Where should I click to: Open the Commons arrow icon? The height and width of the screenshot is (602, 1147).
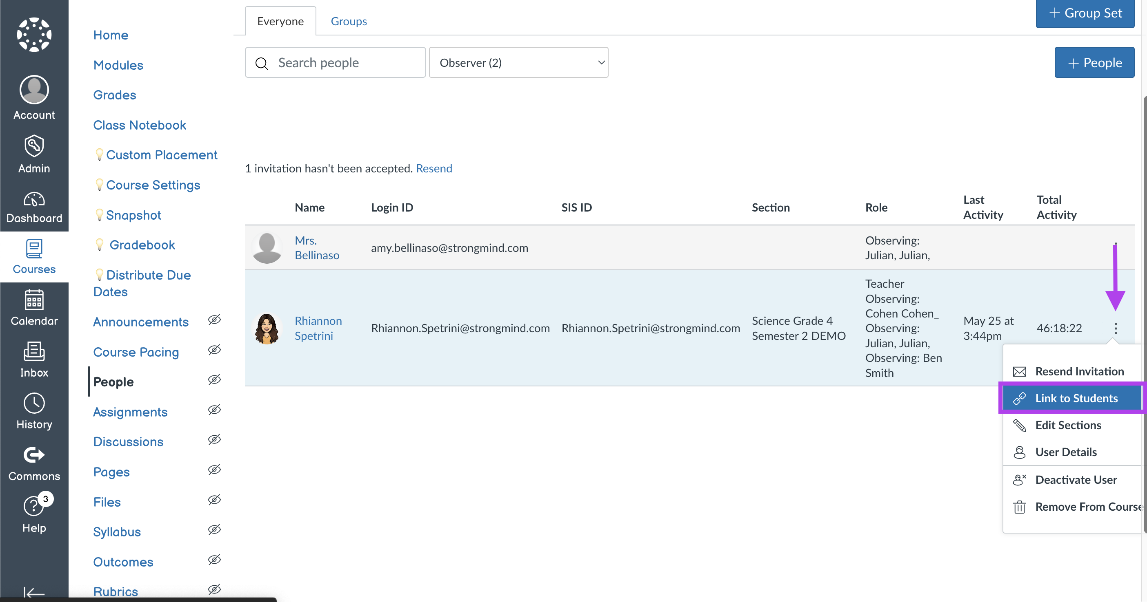[x=34, y=455]
